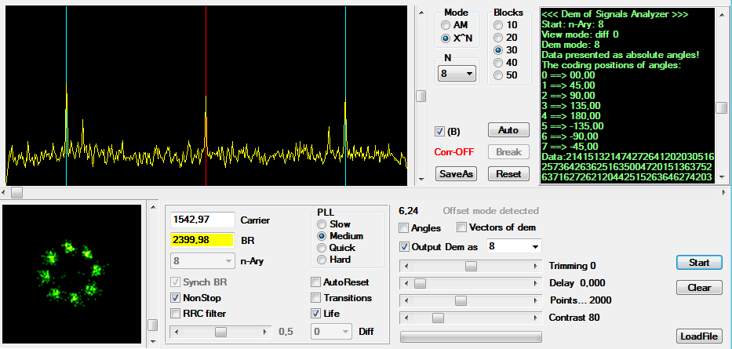732x349 pixels.
Task: Enable the Vectors of dem checkbox
Action: (x=461, y=227)
